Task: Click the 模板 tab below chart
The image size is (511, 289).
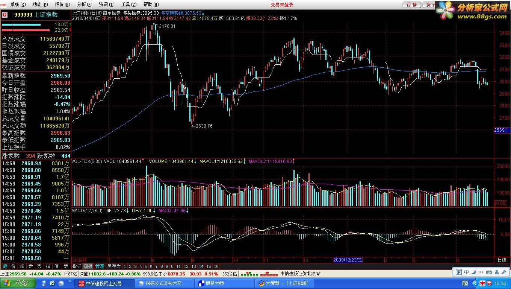Action: pyautogui.click(x=88, y=266)
